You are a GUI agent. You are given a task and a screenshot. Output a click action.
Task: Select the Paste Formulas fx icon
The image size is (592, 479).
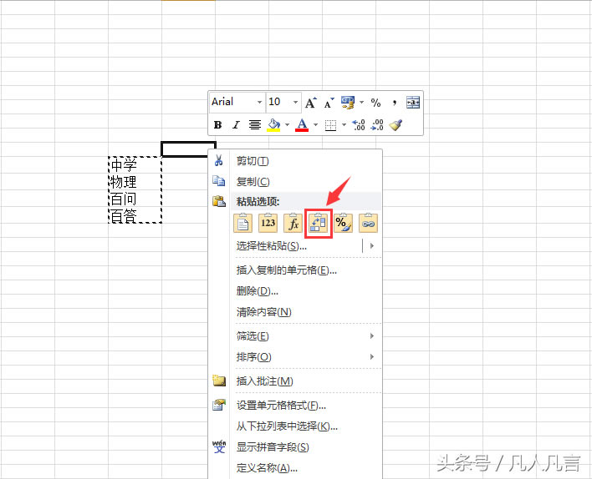[x=293, y=223]
